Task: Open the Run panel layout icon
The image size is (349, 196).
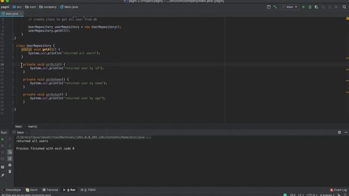Action: [2, 167]
